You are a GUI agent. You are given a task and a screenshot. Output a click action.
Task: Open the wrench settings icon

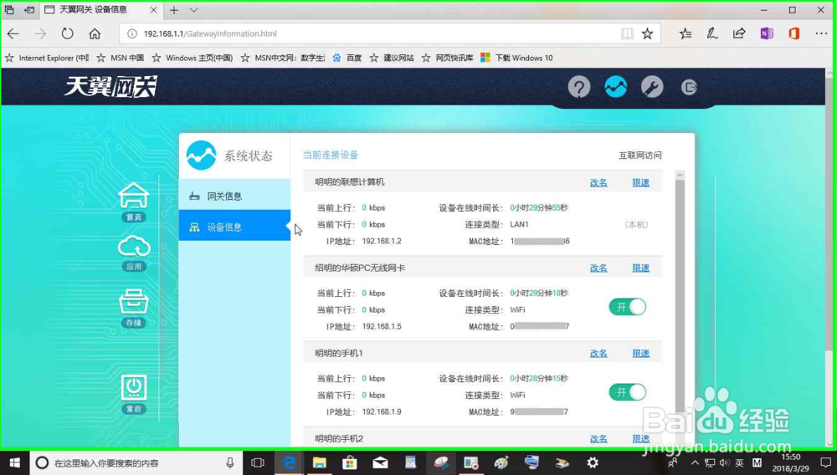[x=652, y=87]
